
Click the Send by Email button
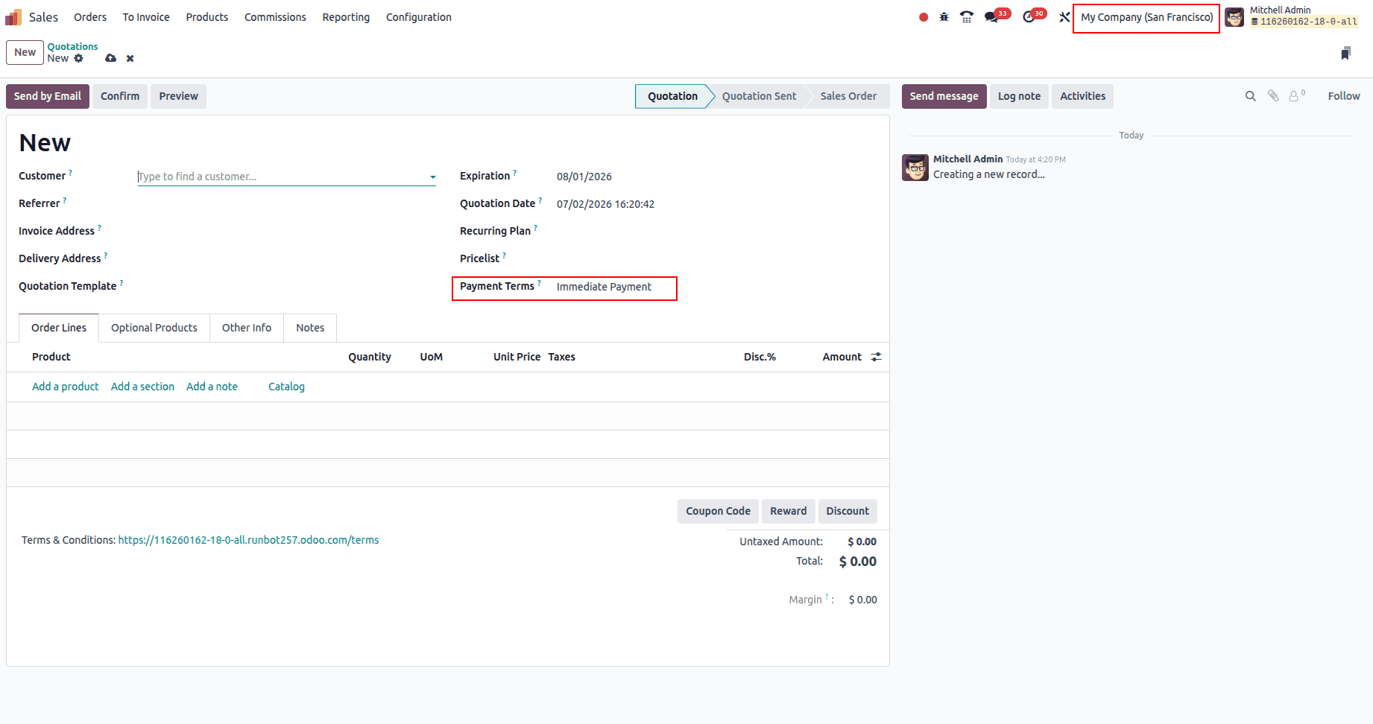click(x=48, y=96)
